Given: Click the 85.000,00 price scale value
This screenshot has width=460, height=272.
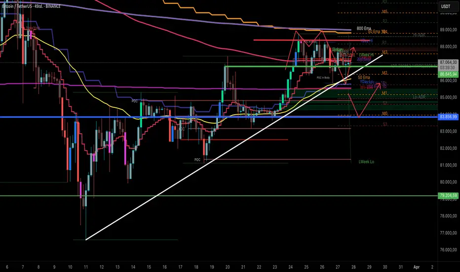Looking at the screenshot, I should [x=448, y=97].
